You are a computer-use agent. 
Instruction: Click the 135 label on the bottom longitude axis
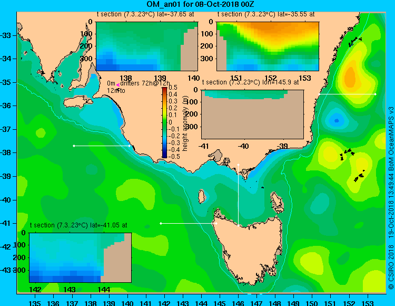point(35,303)
